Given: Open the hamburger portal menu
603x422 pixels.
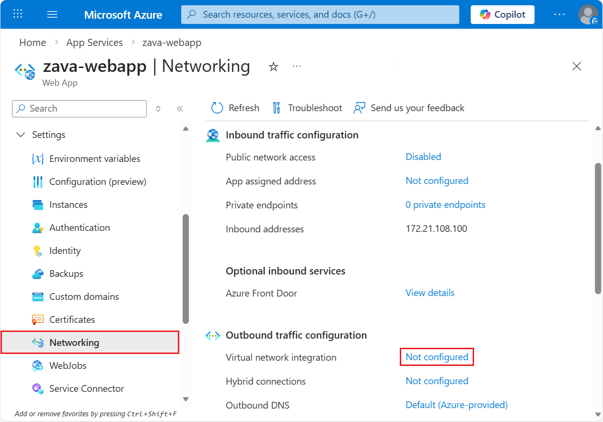Looking at the screenshot, I should [x=52, y=14].
